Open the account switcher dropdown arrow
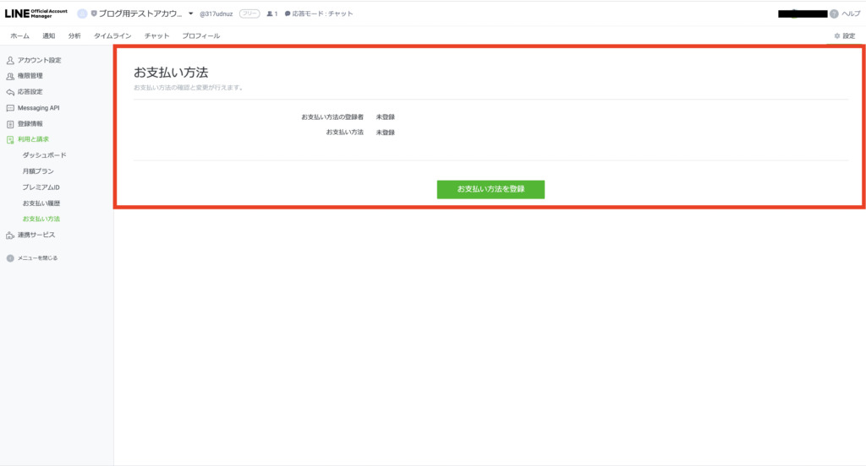Viewport: 866px width, 466px height. [191, 14]
